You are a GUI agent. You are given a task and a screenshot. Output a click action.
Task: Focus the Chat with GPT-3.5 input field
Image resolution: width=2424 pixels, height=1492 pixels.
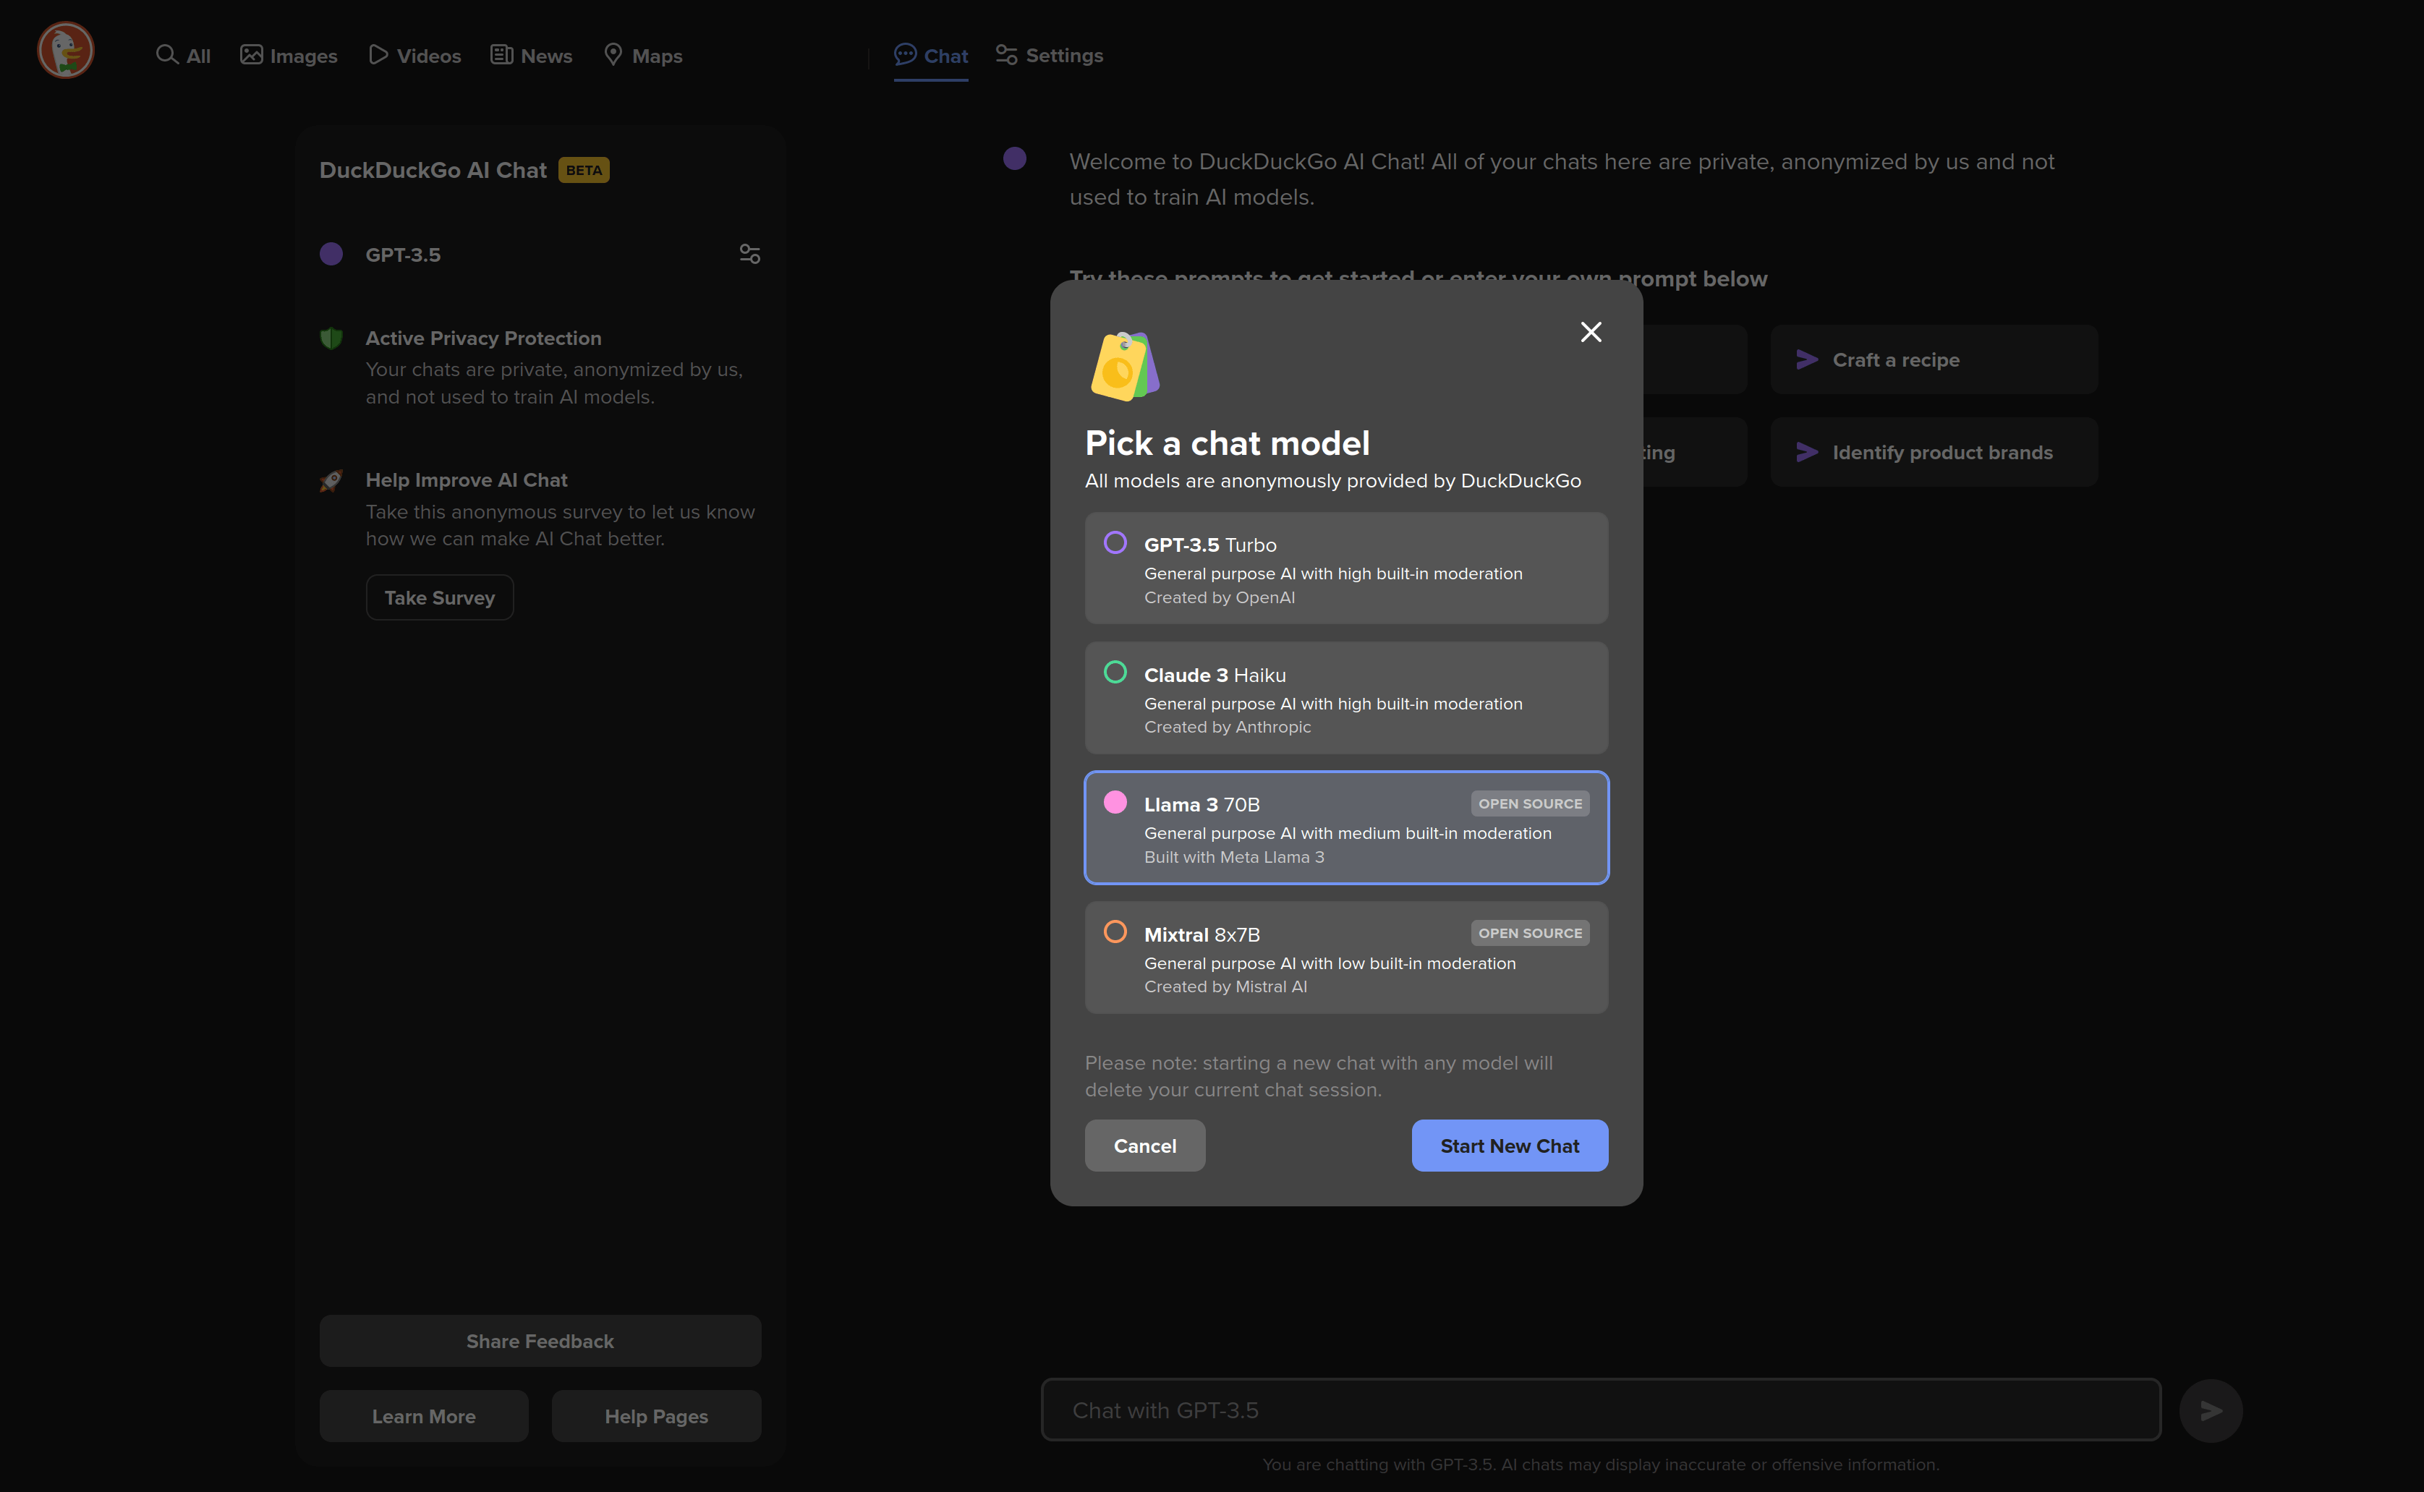[1600, 1410]
